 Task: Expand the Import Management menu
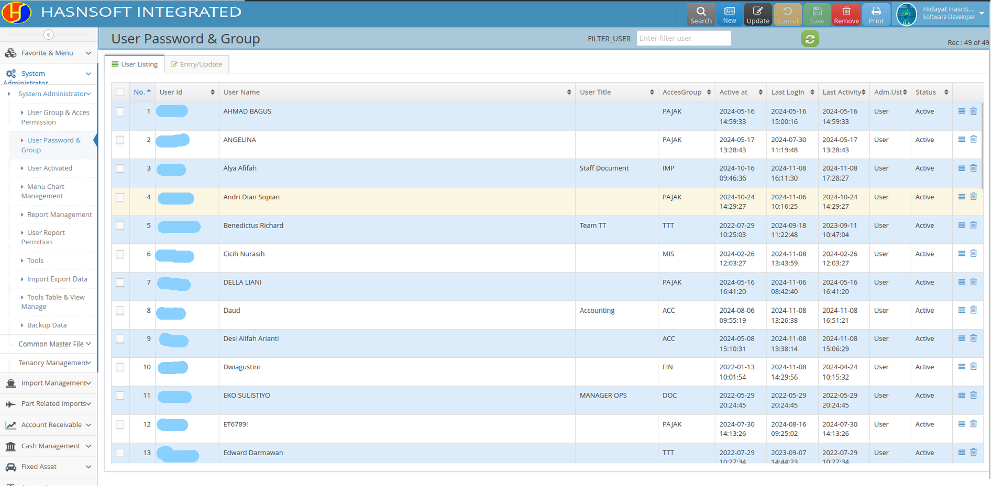click(49, 383)
